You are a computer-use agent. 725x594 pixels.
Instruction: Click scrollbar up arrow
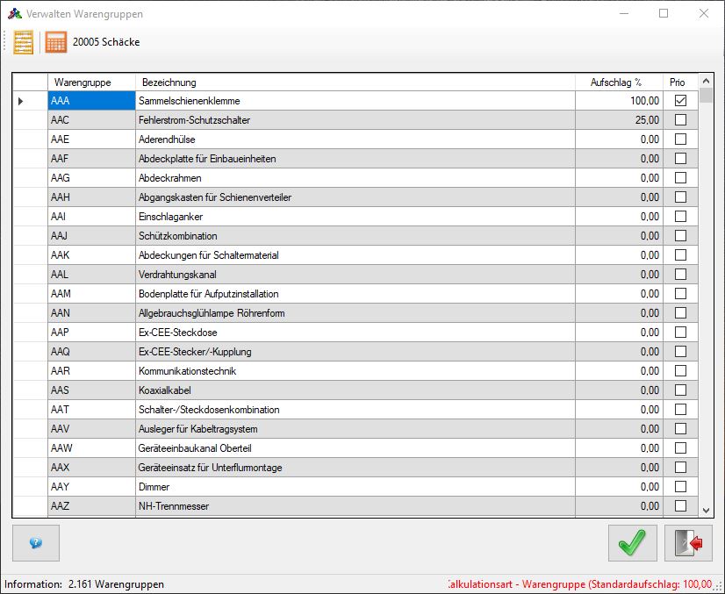coord(706,81)
